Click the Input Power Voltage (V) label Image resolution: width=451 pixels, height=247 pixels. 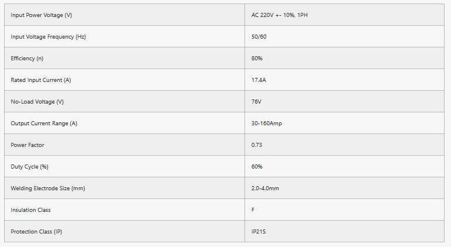(41, 15)
